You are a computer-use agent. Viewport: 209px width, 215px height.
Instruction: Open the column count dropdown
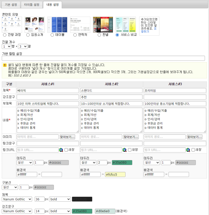pyautogui.click(x=23, y=46)
